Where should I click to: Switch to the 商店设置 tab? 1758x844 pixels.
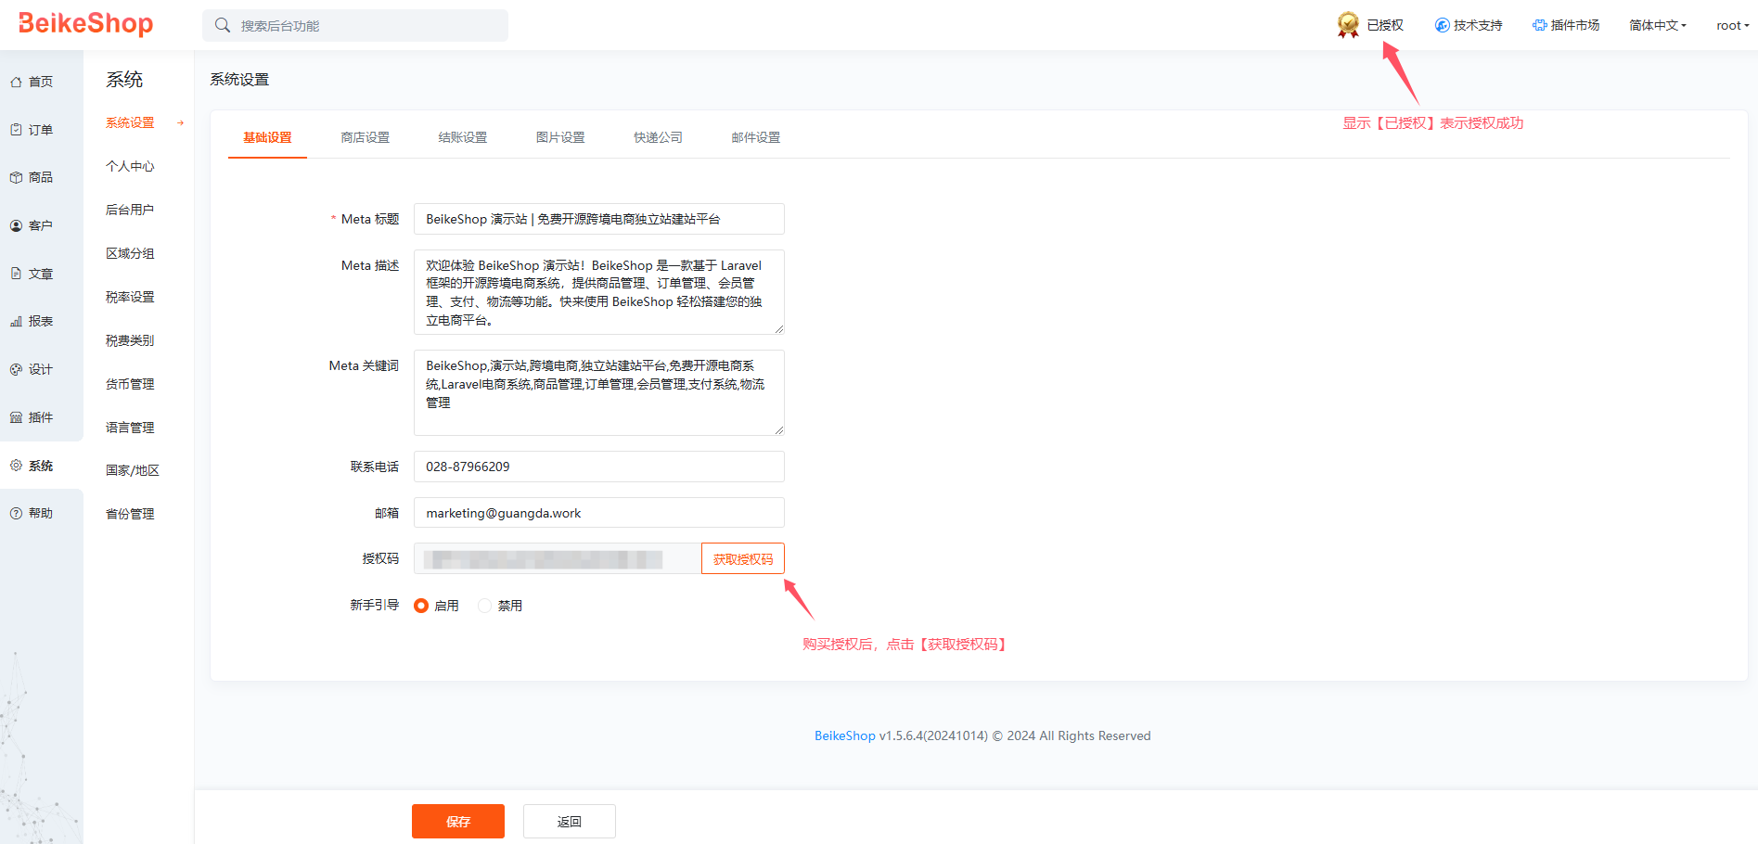coord(366,137)
